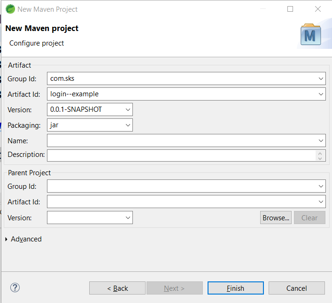
Task: Open the Artifact Group Id dropdown arrow
Action: click(321, 78)
